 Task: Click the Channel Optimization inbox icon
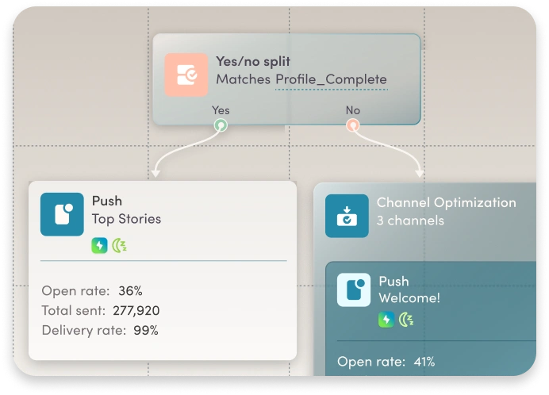[x=347, y=216]
